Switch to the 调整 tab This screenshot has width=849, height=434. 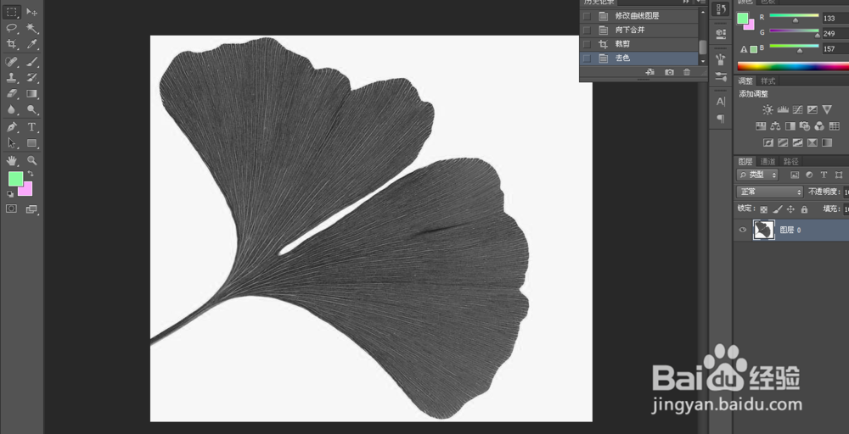coord(745,81)
